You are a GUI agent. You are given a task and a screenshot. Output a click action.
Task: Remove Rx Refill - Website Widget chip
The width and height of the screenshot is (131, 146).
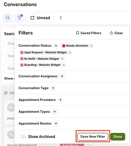pyautogui.click(x=62, y=58)
